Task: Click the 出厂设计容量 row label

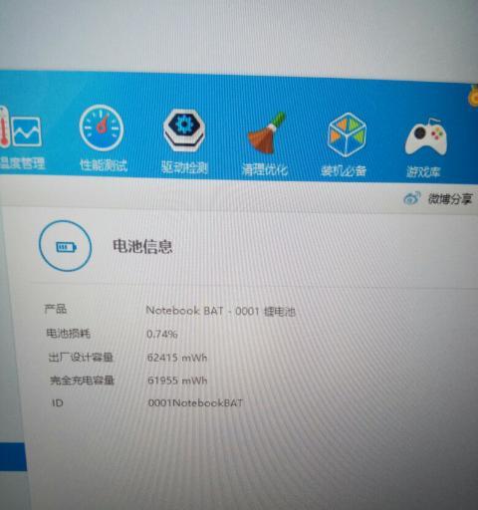Action: (81, 358)
